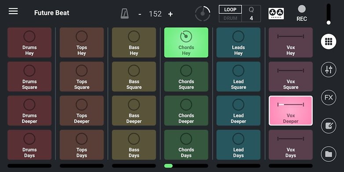Click the Chords column green progress bar

coord(186,166)
